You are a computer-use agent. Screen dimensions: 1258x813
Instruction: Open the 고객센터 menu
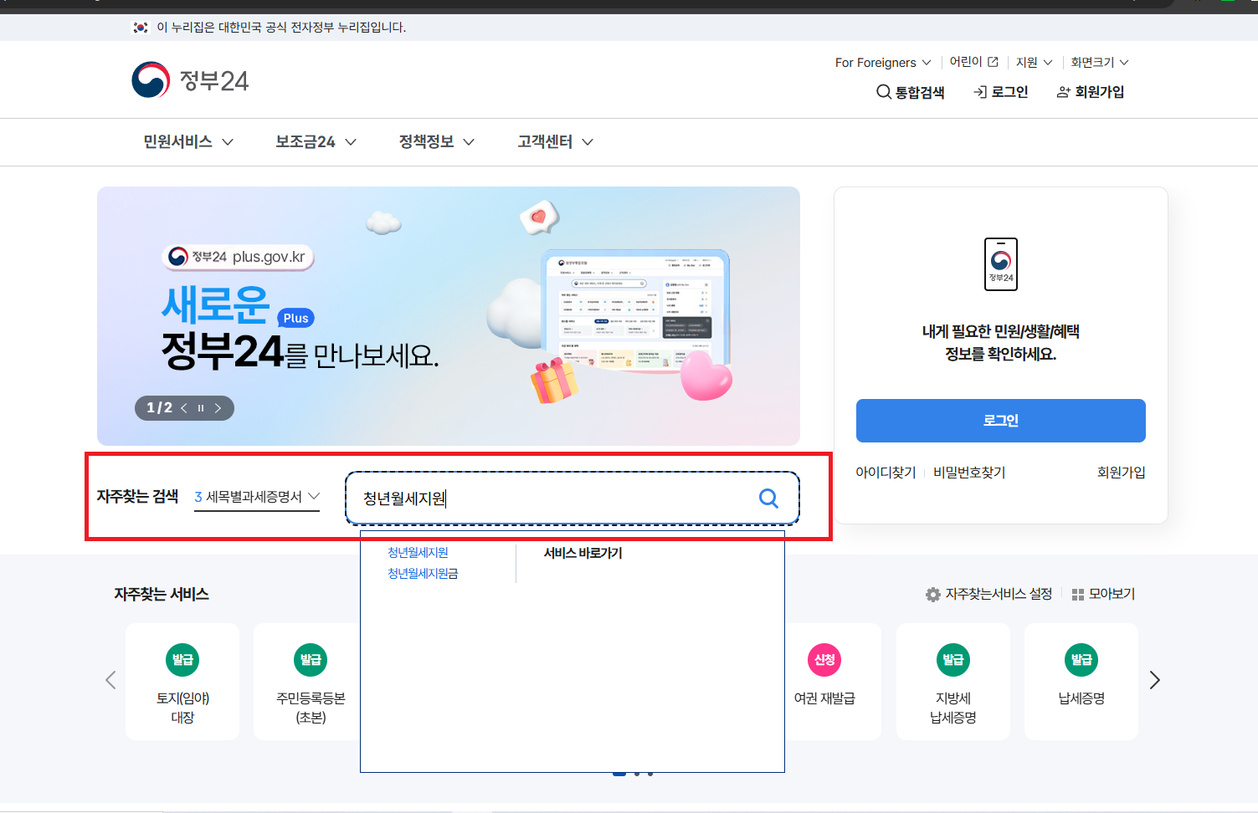click(x=556, y=142)
